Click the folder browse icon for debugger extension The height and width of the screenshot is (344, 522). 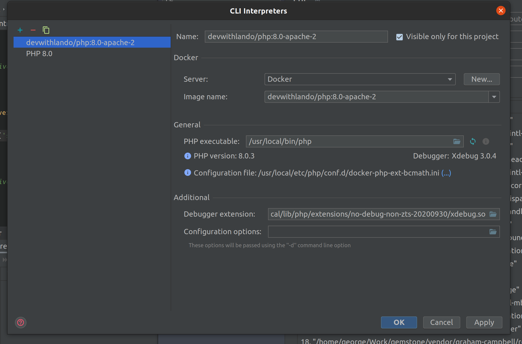493,214
